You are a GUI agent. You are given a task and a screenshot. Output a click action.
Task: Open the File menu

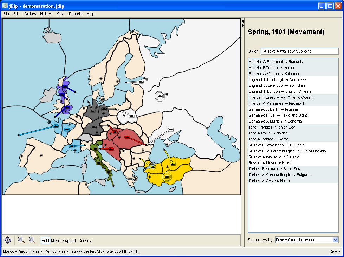coord(6,14)
